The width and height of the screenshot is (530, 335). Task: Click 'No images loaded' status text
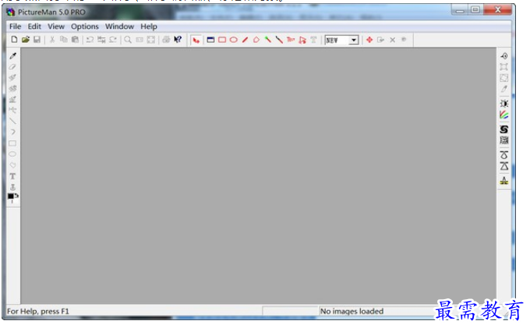coord(352,311)
